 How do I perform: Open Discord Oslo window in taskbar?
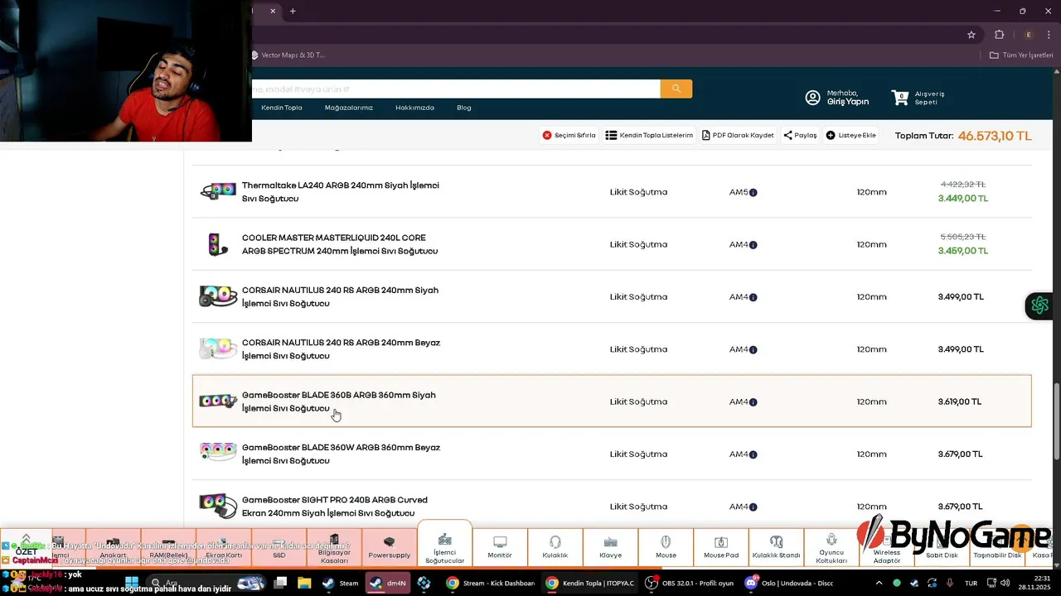[x=789, y=583]
